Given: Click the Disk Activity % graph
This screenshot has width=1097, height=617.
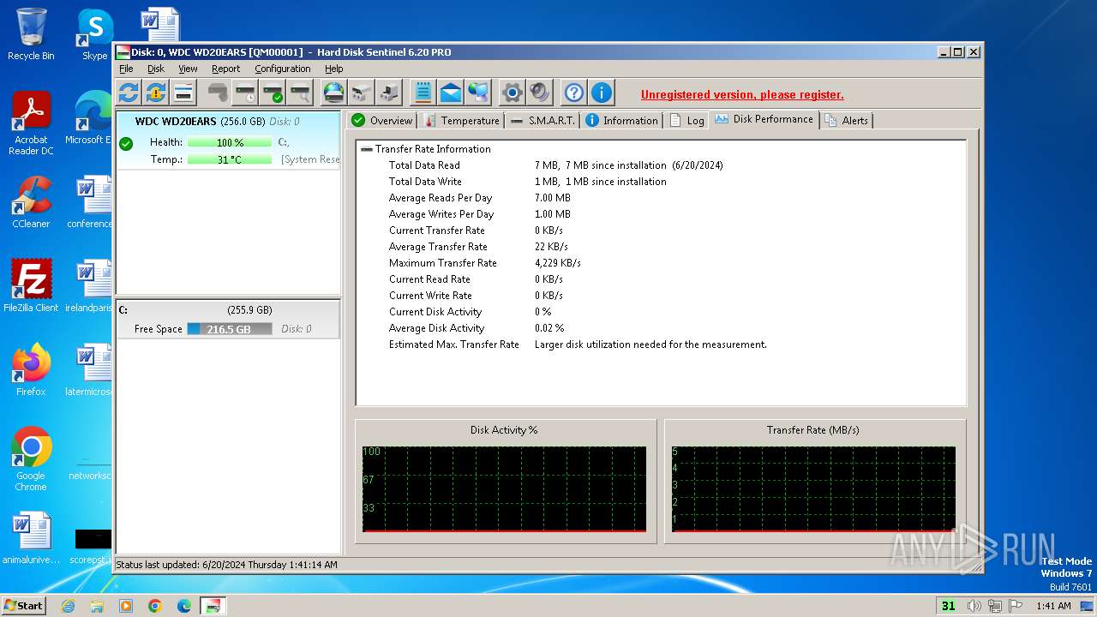Looking at the screenshot, I should (504, 488).
